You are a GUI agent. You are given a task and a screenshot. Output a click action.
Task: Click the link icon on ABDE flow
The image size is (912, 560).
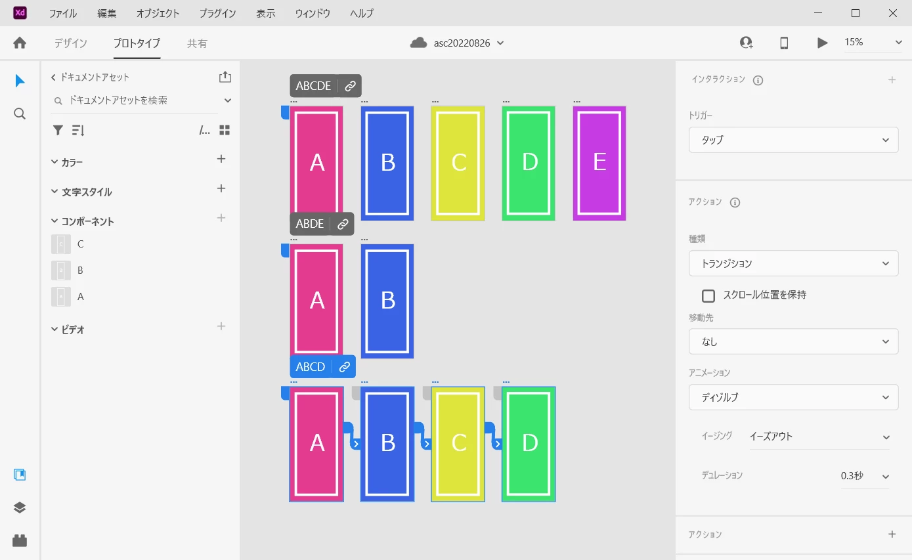pos(343,224)
